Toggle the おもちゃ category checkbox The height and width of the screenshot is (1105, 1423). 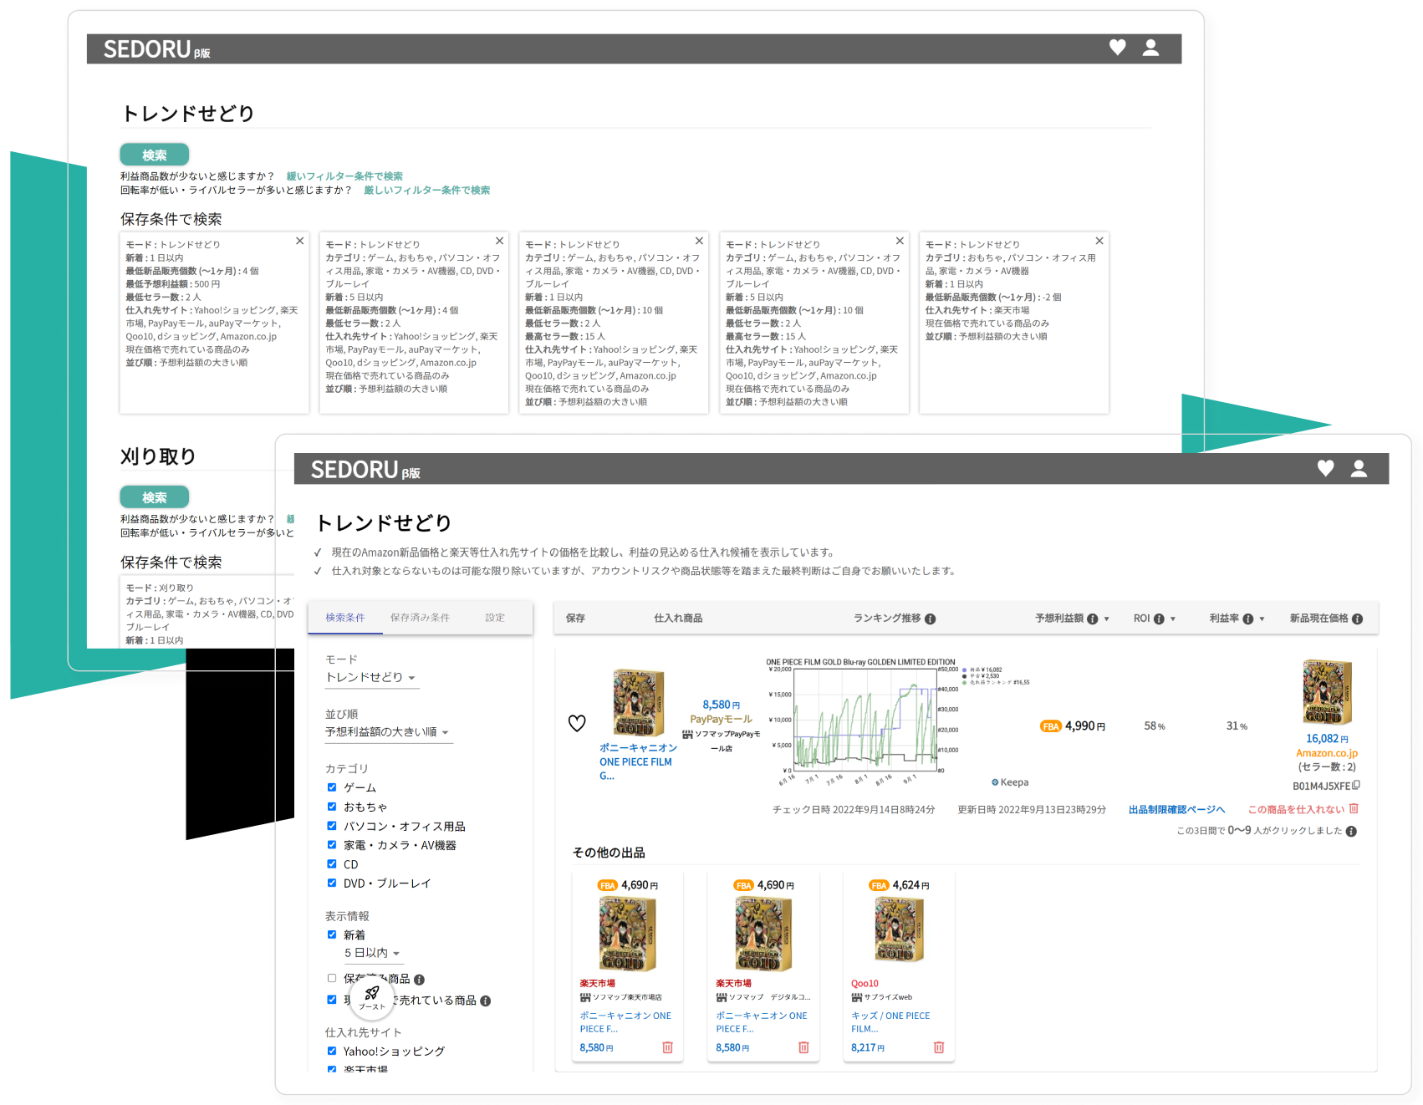[332, 807]
